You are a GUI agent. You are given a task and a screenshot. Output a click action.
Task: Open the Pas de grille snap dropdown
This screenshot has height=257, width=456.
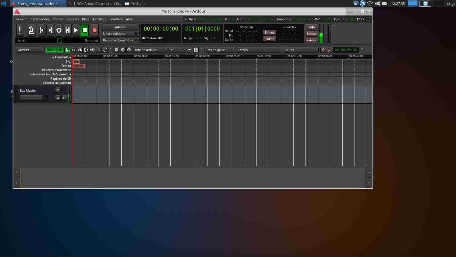click(x=220, y=50)
